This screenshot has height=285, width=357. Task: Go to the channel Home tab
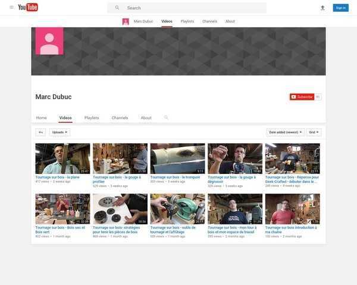[x=41, y=118]
